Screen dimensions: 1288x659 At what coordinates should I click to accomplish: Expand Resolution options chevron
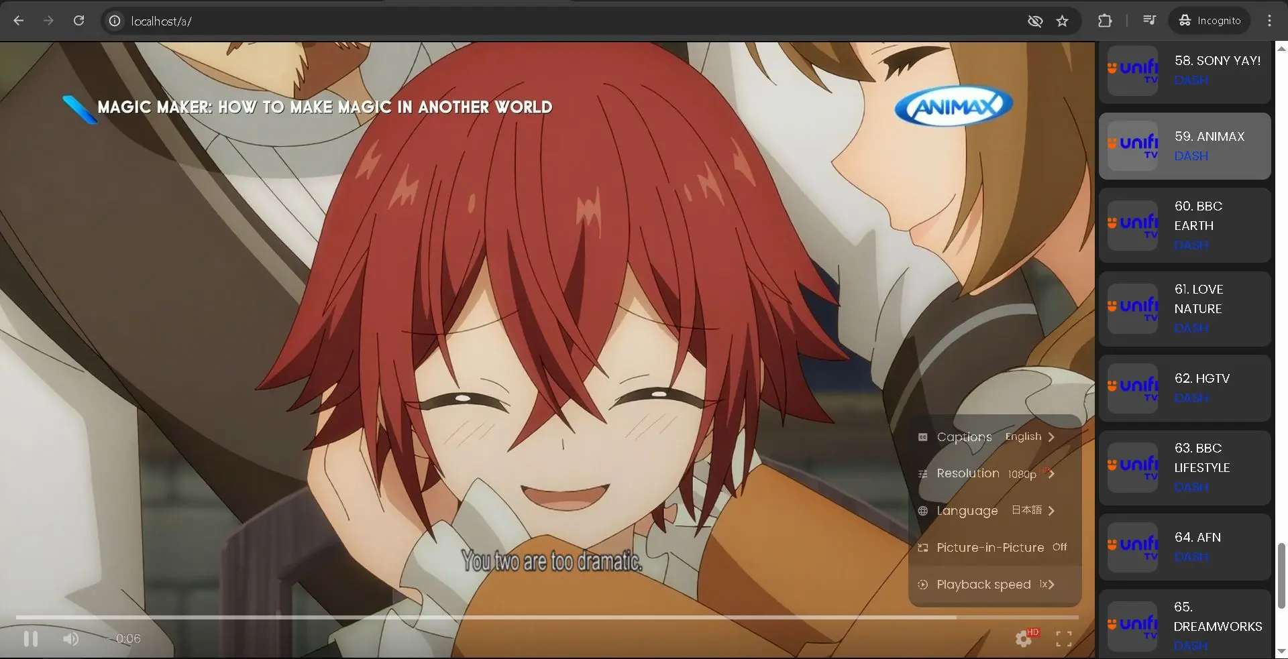click(x=1051, y=474)
